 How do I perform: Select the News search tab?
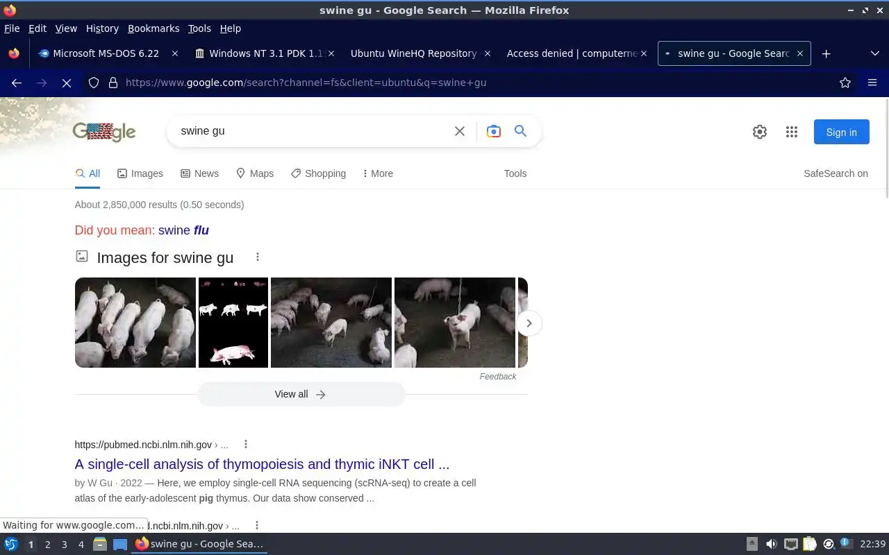(199, 173)
